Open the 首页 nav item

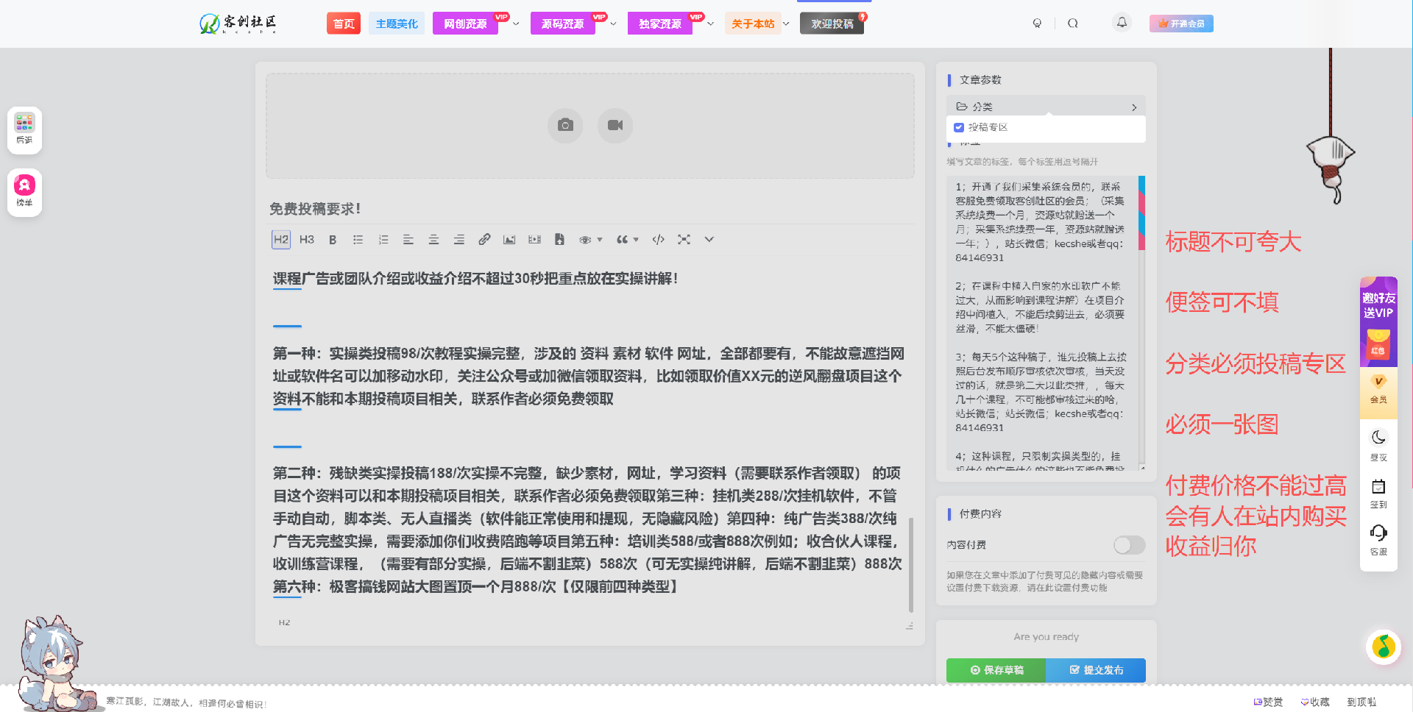click(344, 24)
